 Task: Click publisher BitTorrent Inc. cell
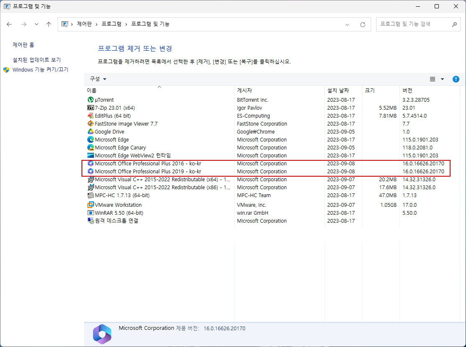tap(252, 100)
